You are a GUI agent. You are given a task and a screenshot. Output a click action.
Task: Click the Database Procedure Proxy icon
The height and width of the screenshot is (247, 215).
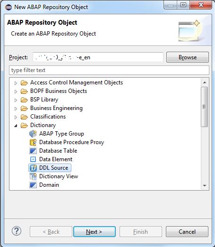(x=33, y=142)
